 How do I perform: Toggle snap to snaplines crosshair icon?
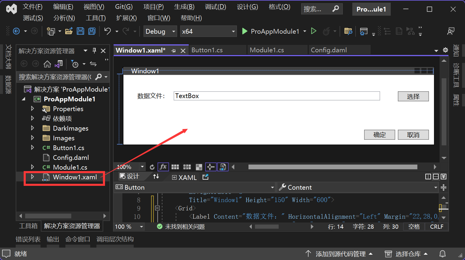[211, 167]
